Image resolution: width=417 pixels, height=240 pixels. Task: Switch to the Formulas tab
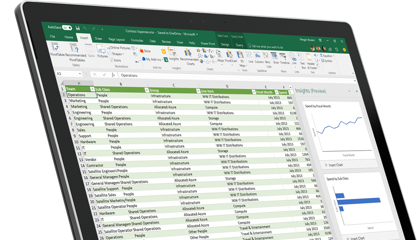(137, 40)
